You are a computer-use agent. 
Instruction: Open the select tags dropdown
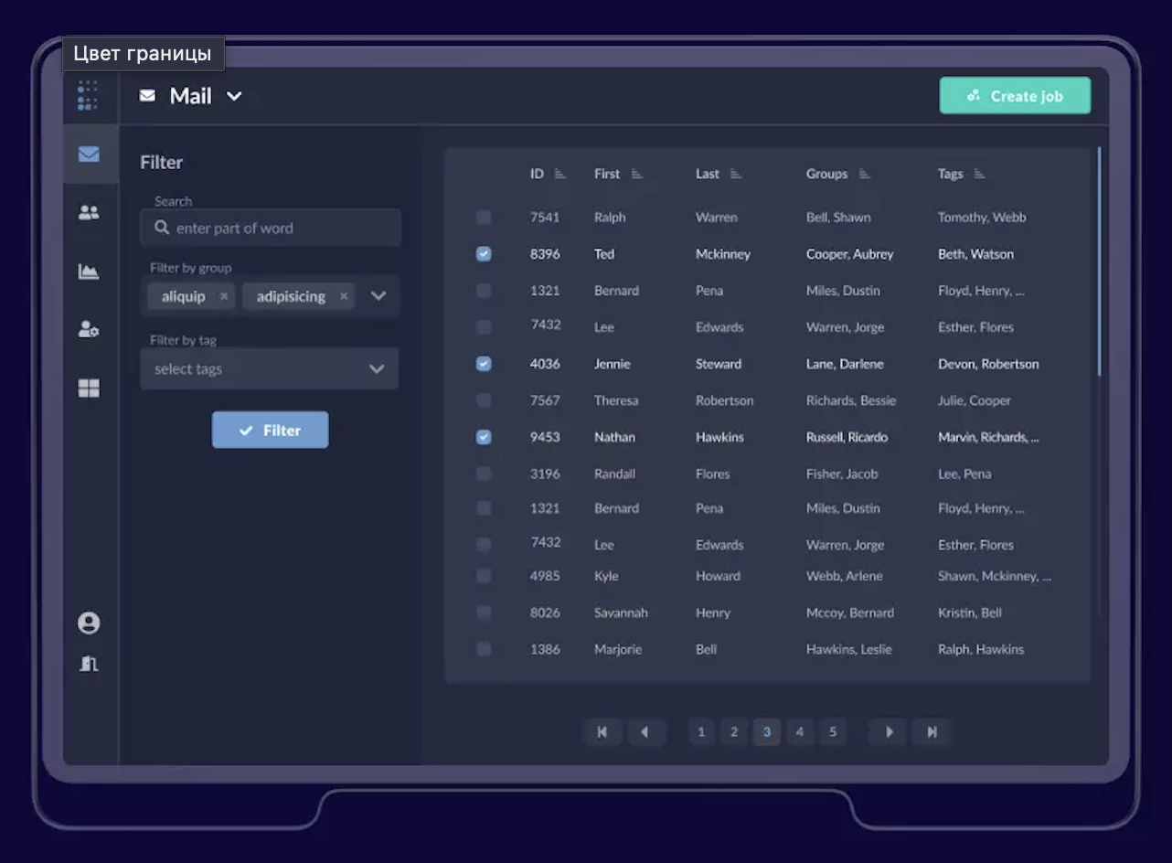coord(270,368)
